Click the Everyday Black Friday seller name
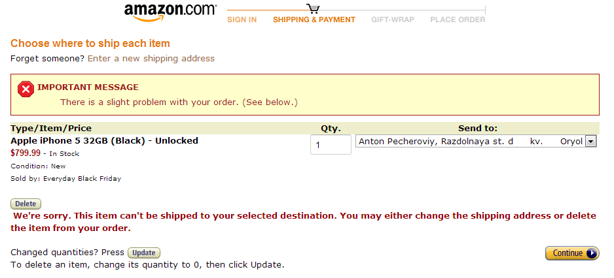Viewport: 614px width, 278px height. [82, 178]
